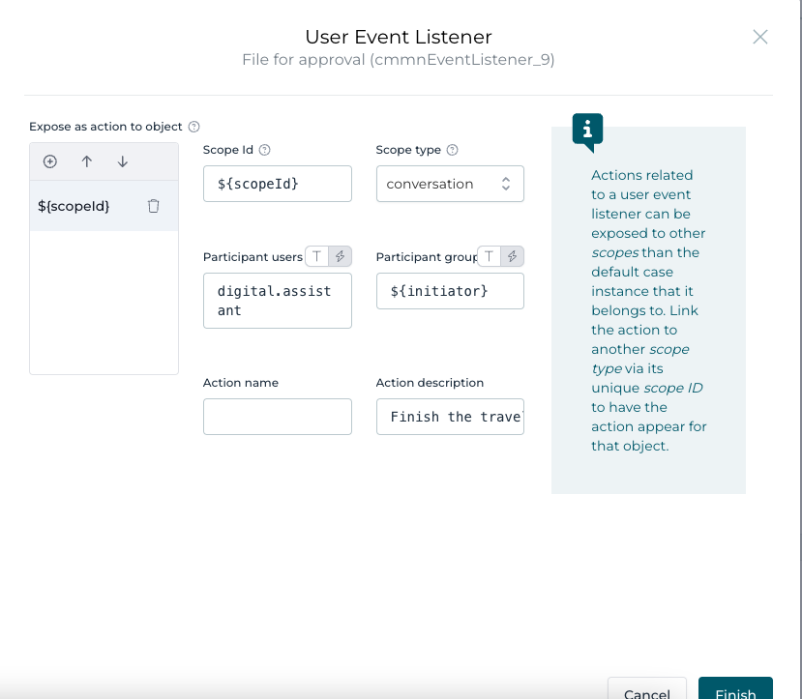Click the Scope Id input field

click(277, 184)
